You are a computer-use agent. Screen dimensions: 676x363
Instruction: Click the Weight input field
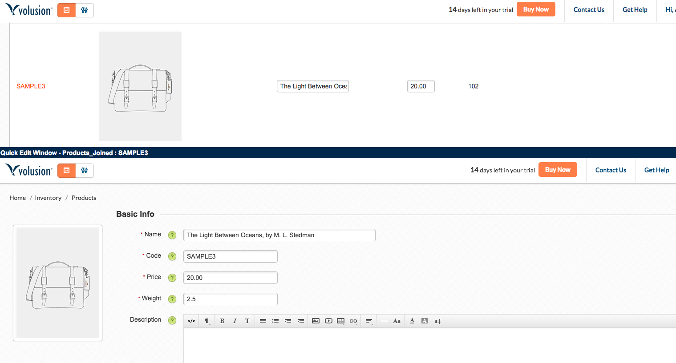(231, 299)
